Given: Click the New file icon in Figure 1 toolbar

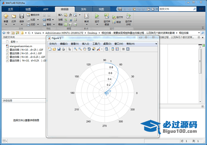Looking at the screenshot, I should (50, 49).
